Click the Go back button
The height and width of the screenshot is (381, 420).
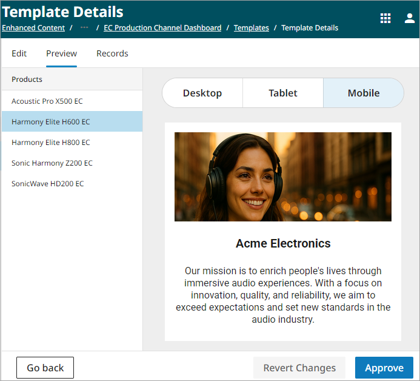click(45, 368)
